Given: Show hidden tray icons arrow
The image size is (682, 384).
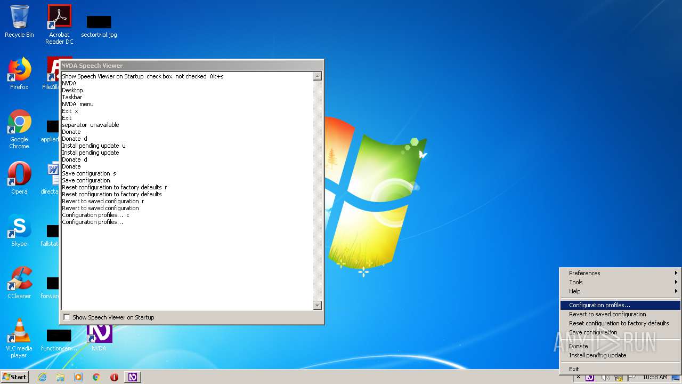Looking at the screenshot, I should 578,378.
